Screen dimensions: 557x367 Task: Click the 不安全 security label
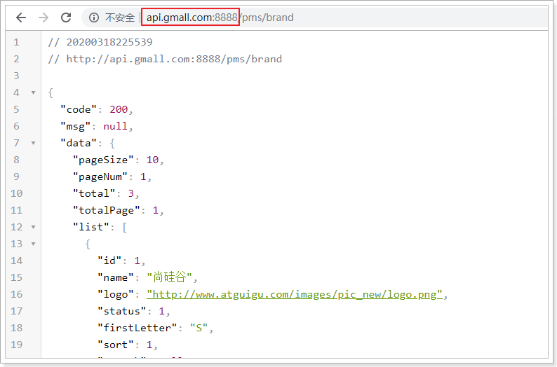(119, 18)
